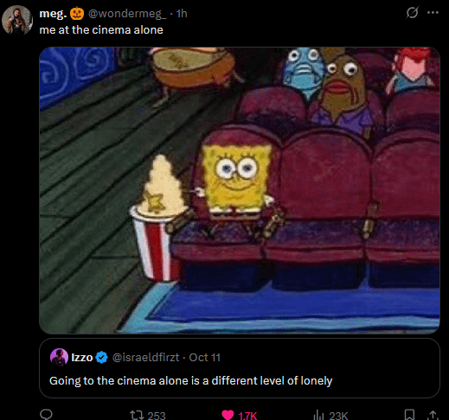Viewport: 449px width, 420px height.
Task: Click the 1h timestamp
Action: (x=182, y=14)
